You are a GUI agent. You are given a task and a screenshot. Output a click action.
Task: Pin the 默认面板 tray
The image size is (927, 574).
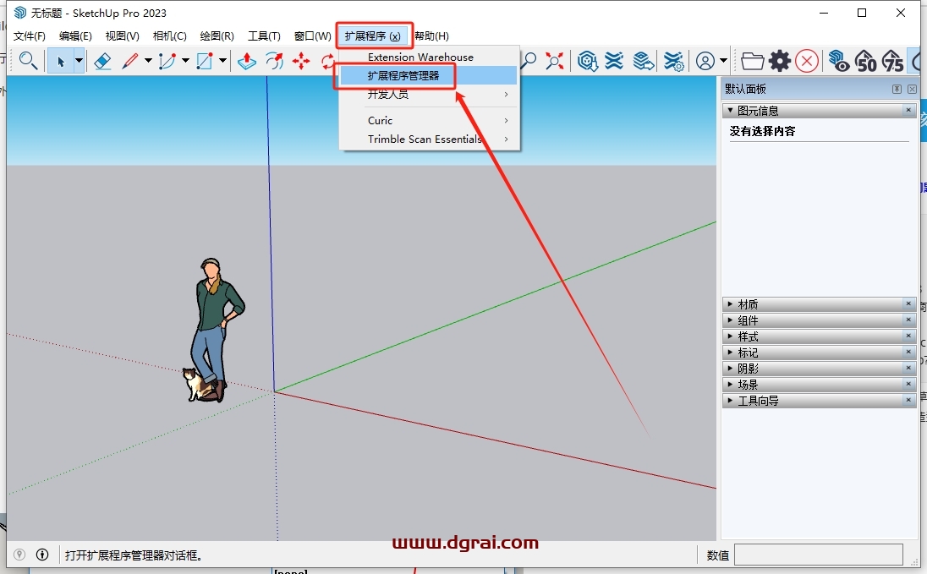897,89
